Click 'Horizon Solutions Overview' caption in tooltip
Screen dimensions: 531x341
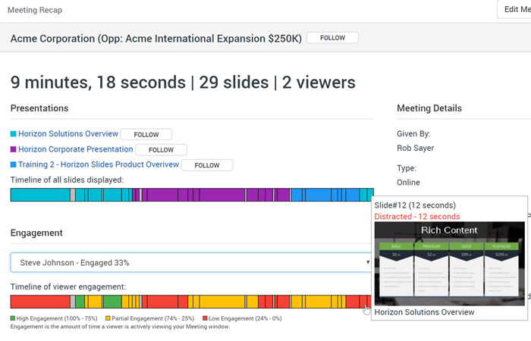(x=424, y=312)
